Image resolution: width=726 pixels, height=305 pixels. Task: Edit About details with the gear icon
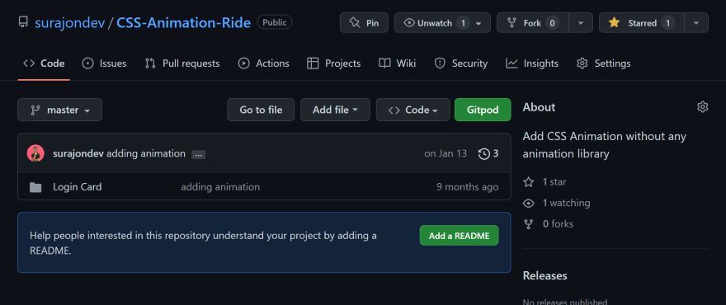(702, 107)
